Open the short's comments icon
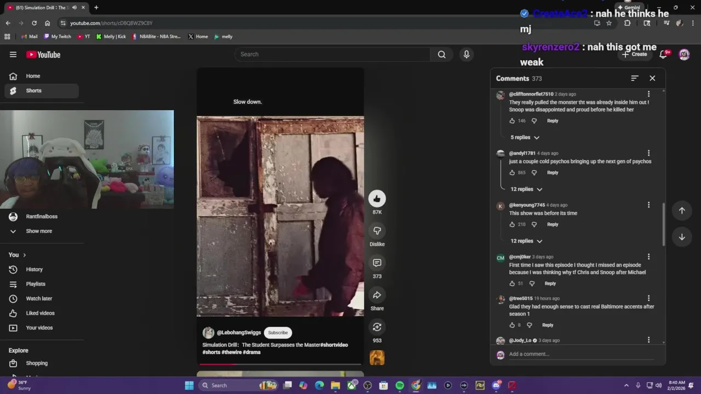 pyautogui.click(x=377, y=263)
